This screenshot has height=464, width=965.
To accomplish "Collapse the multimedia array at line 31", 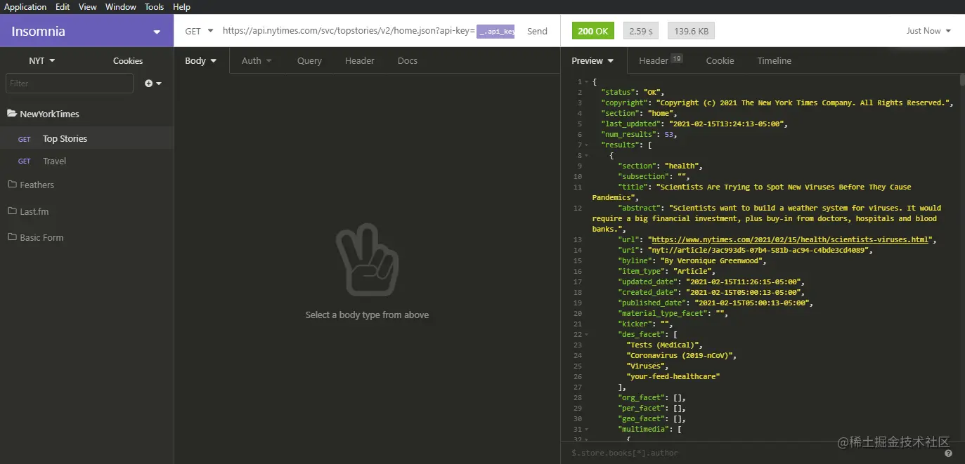I will tap(586, 429).
